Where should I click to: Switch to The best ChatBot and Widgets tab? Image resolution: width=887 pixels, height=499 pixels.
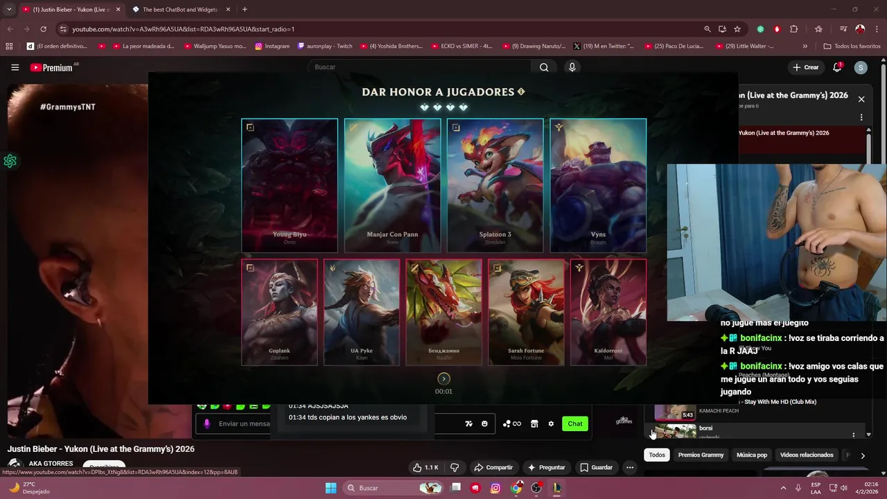pos(180,10)
